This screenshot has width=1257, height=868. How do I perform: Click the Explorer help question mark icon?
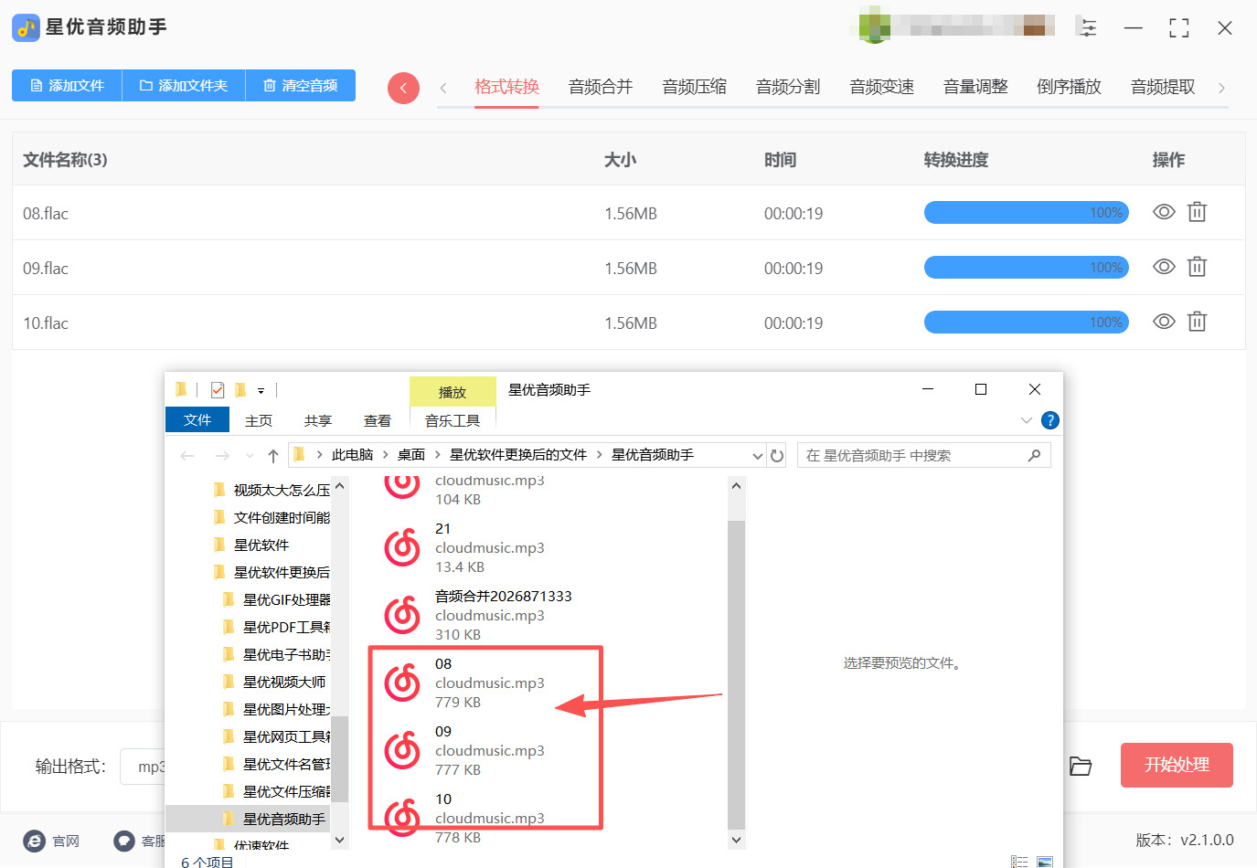pyautogui.click(x=1050, y=420)
